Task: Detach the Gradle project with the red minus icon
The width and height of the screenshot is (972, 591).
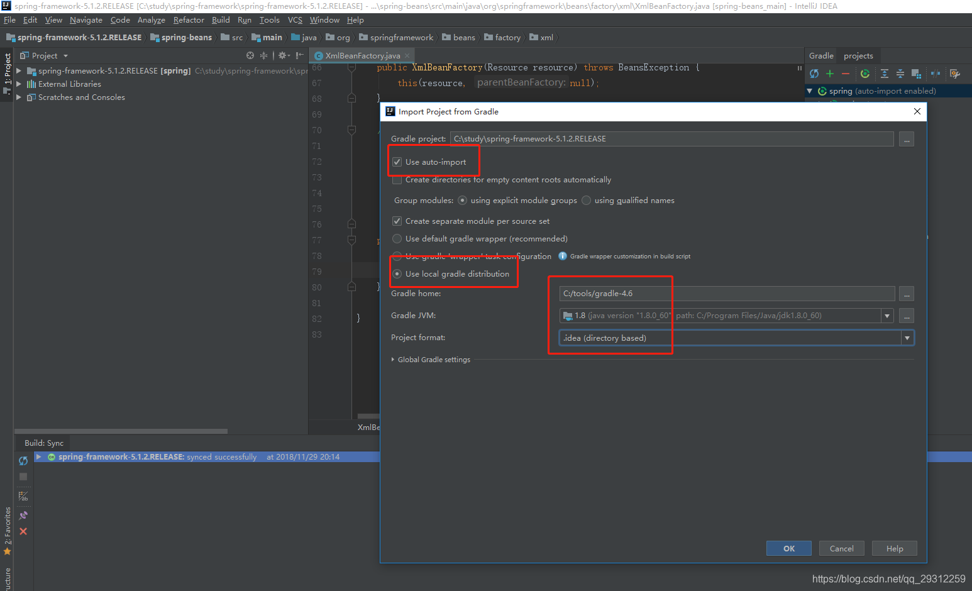Action: pos(846,74)
